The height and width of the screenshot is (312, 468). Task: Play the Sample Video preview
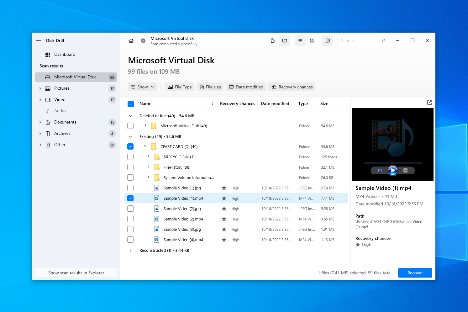pyautogui.click(x=392, y=170)
